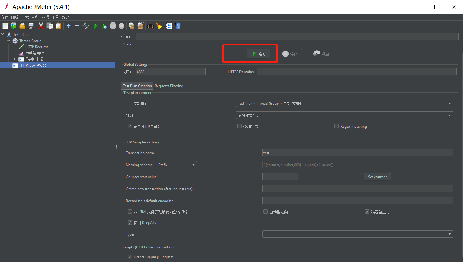Image resolution: width=463 pixels, height=262 pixels.
Task: Click the HTTP Request pipette icon in tree
Action: click(x=21, y=47)
